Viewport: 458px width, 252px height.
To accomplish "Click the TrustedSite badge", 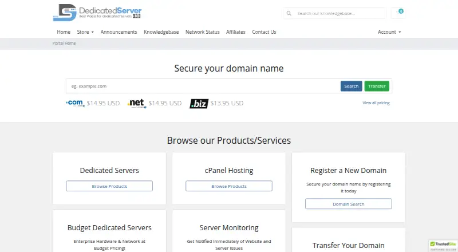I will coord(443,246).
